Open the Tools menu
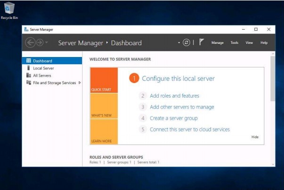284x190 pixels. [x=234, y=43]
